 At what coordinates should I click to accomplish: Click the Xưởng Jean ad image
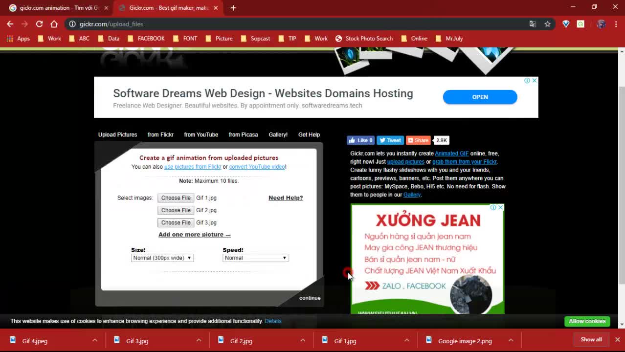point(427,259)
